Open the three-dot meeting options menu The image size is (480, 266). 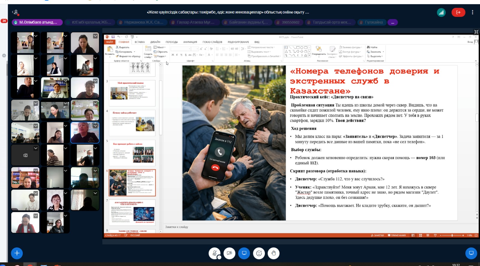pos(472,12)
